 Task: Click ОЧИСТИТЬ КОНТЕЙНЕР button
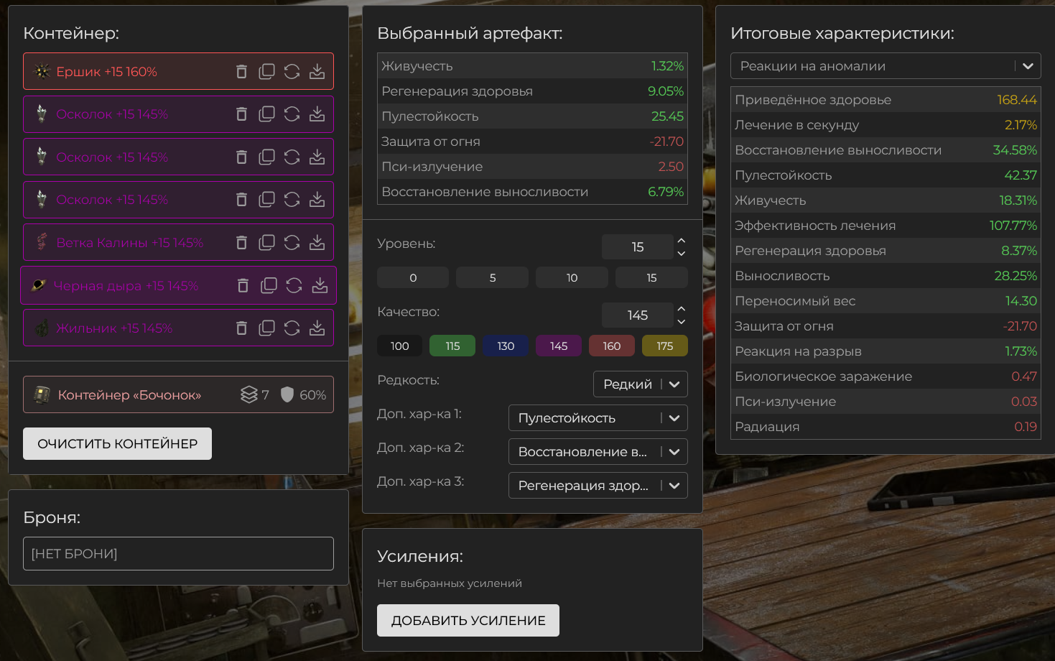coord(117,444)
